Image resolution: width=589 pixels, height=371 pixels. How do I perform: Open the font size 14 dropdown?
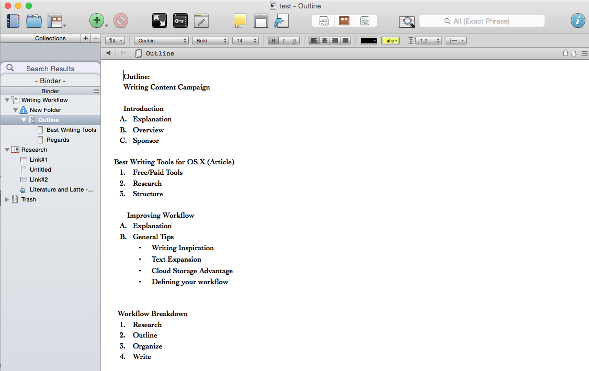[x=245, y=41]
